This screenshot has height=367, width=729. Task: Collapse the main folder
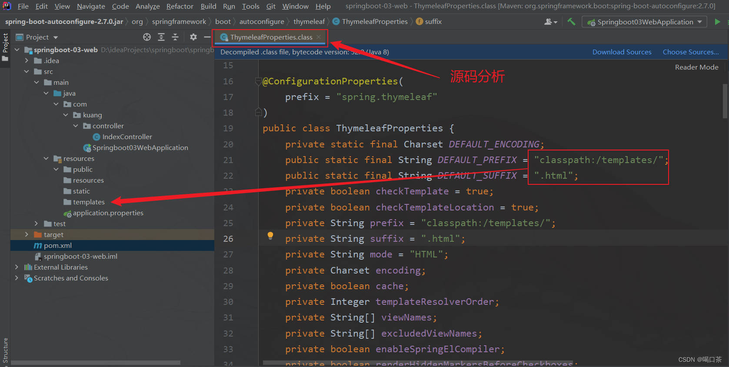[x=37, y=82]
